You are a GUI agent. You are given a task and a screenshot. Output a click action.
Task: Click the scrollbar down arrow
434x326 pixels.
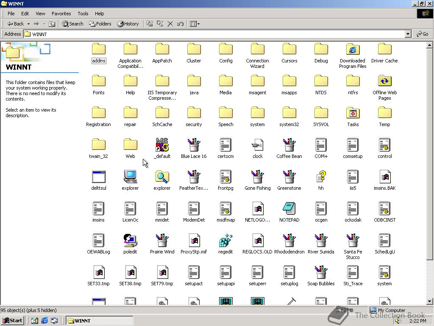pos(429,301)
